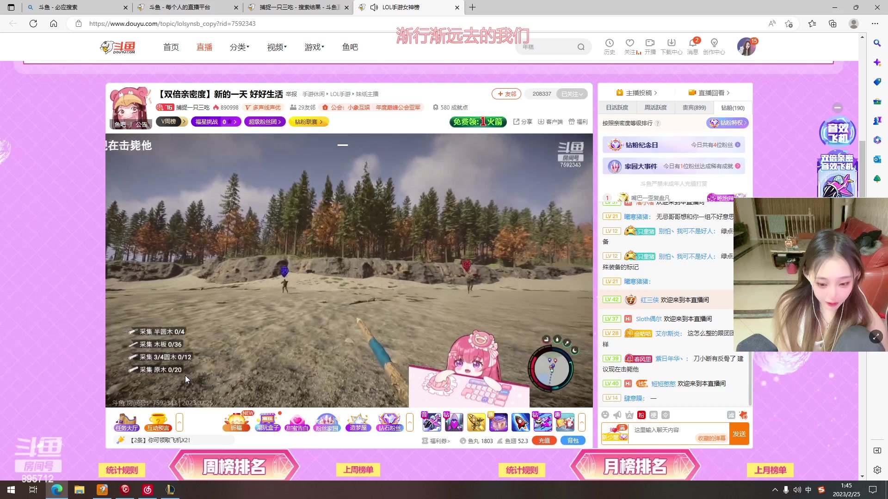This screenshot has height=499, width=888.
Task: Click the orange 充值 recharge button
Action: (x=544, y=440)
